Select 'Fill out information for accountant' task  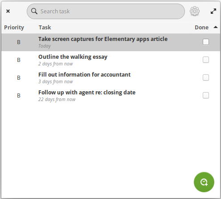point(110,78)
